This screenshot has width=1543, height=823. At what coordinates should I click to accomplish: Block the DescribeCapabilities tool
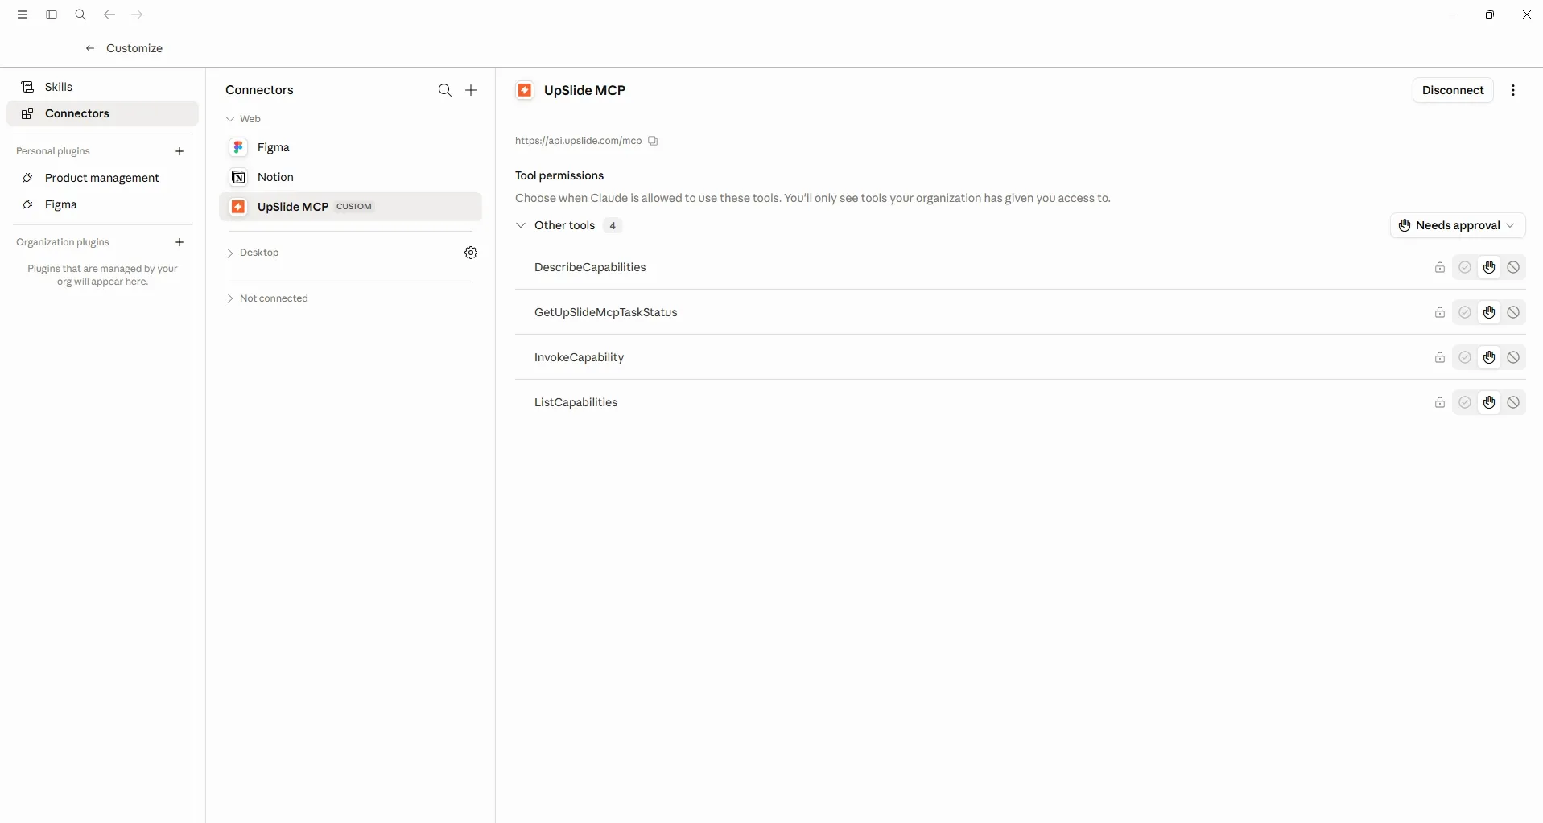[x=1513, y=267]
